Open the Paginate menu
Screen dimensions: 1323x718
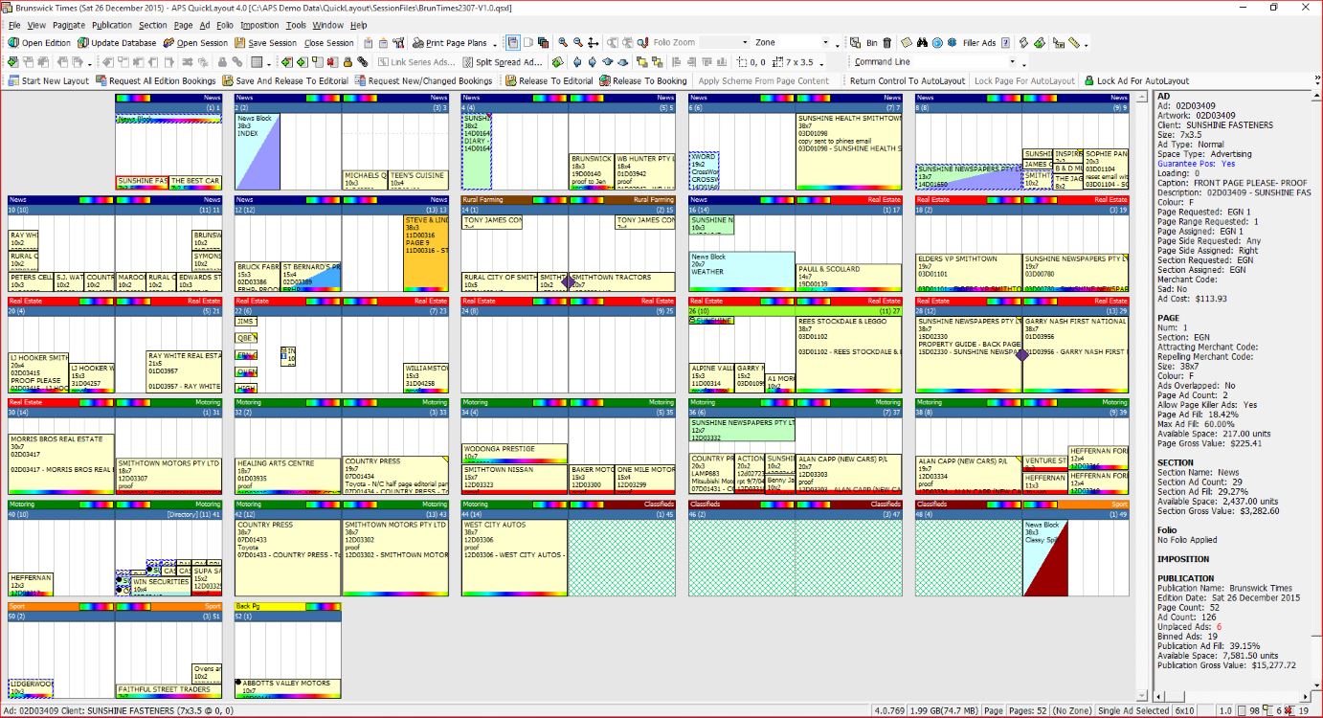68,26
